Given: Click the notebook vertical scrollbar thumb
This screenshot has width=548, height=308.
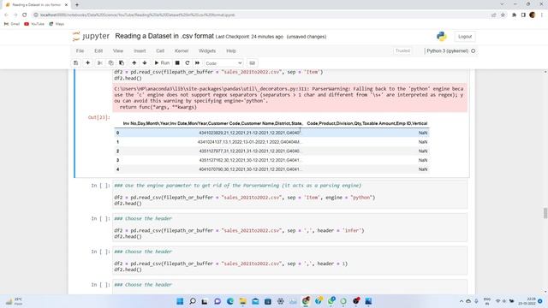Looking at the screenshot, I should click(x=545, y=213).
